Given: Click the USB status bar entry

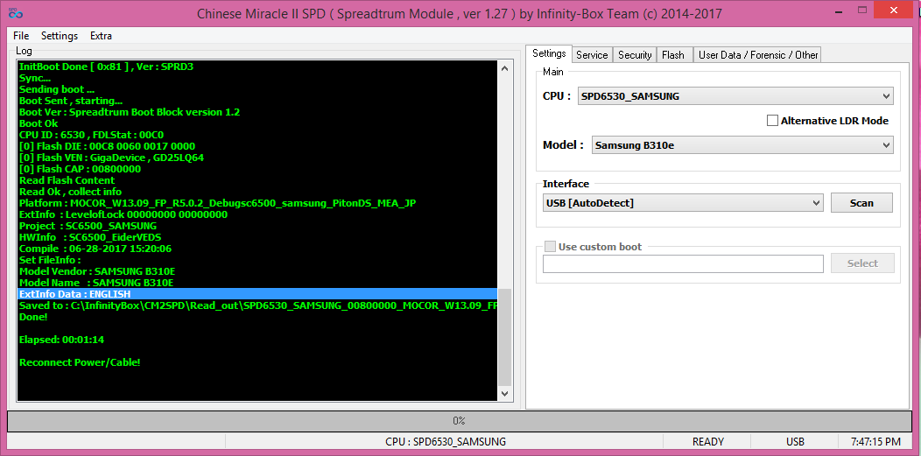Looking at the screenshot, I should pos(795,441).
